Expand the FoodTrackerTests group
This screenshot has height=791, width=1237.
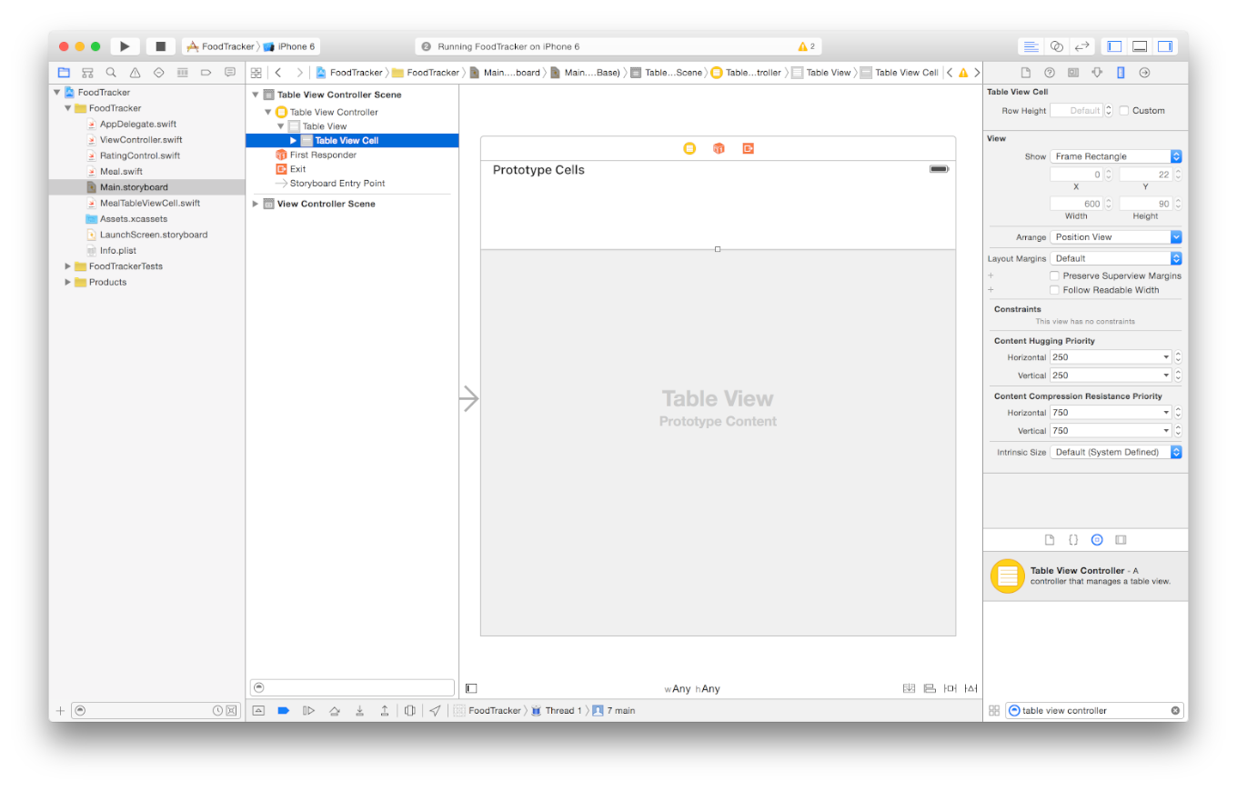pyautogui.click(x=67, y=266)
